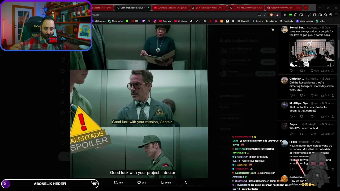The image size is (340, 191).
Task: View stats of Christian's tweet 51 B
Action: coord(325,95)
